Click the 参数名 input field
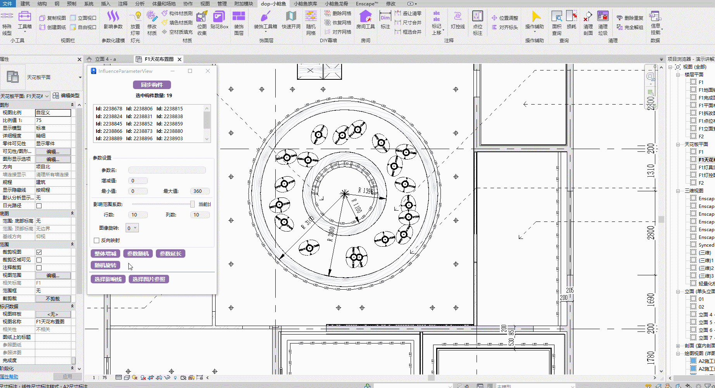This screenshot has height=388, width=715. point(167,170)
